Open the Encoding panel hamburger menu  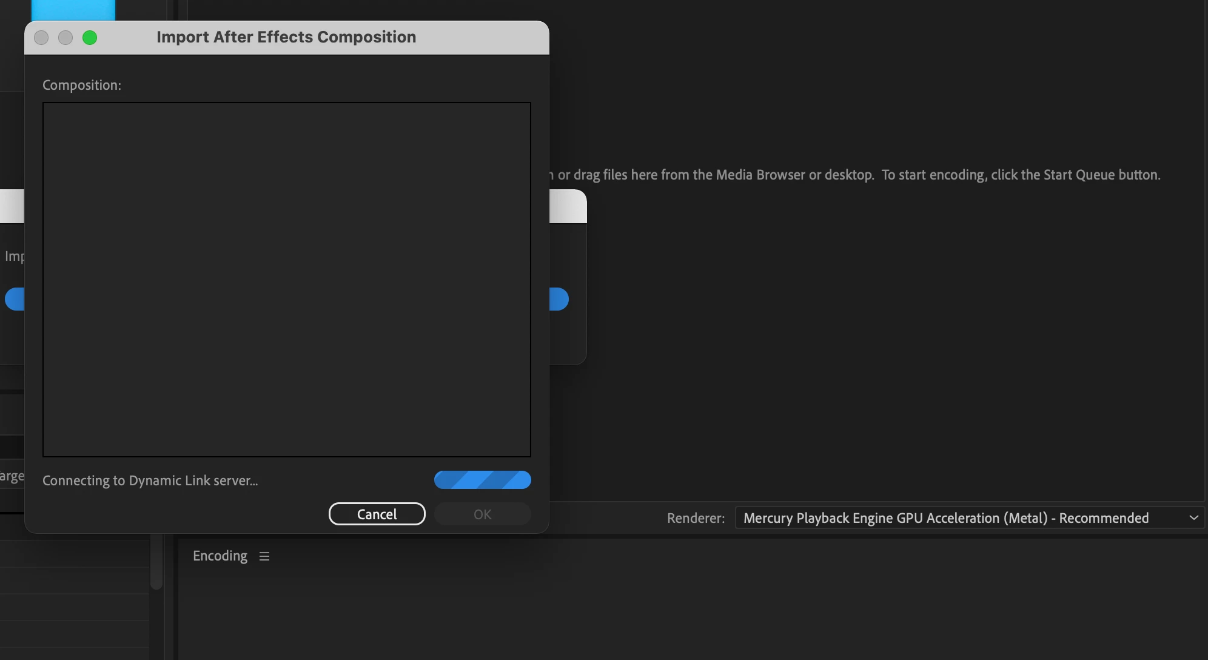(x=264, y=556)
